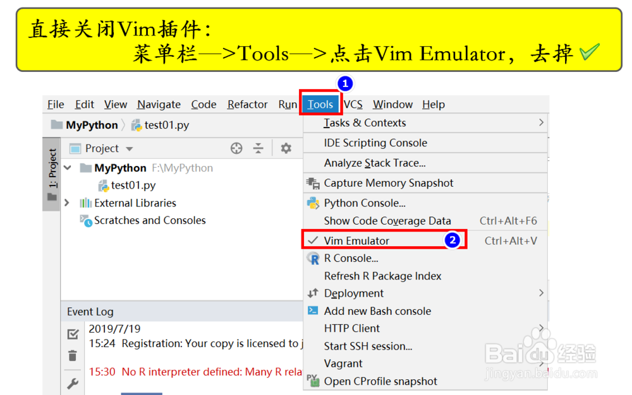The height and width of the screenshot is (395, 632).
Task: Choose Analyze Stack Trace...
Action: click(x=425, y=163)
